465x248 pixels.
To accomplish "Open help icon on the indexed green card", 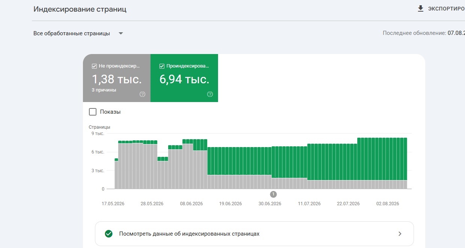I will pyautogui.click(x=210, y=94).
